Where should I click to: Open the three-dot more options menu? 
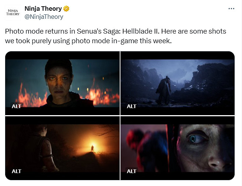[231, 8]
